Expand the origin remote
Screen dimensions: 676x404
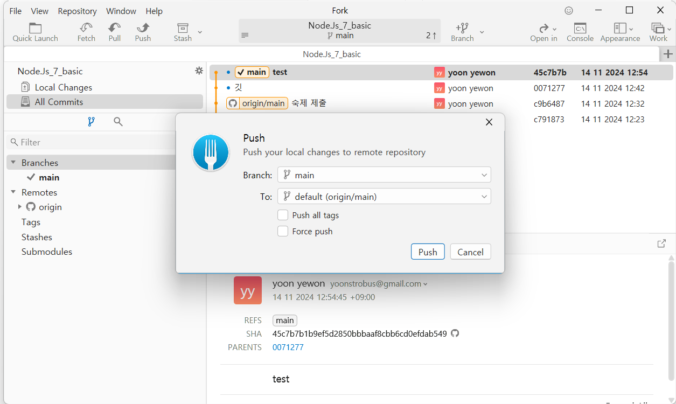pyautogui.click(x=20, y=207)
